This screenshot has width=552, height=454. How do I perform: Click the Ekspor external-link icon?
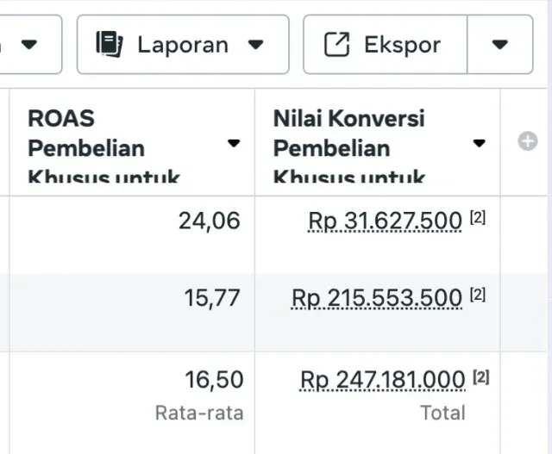(x=336, y=44)
